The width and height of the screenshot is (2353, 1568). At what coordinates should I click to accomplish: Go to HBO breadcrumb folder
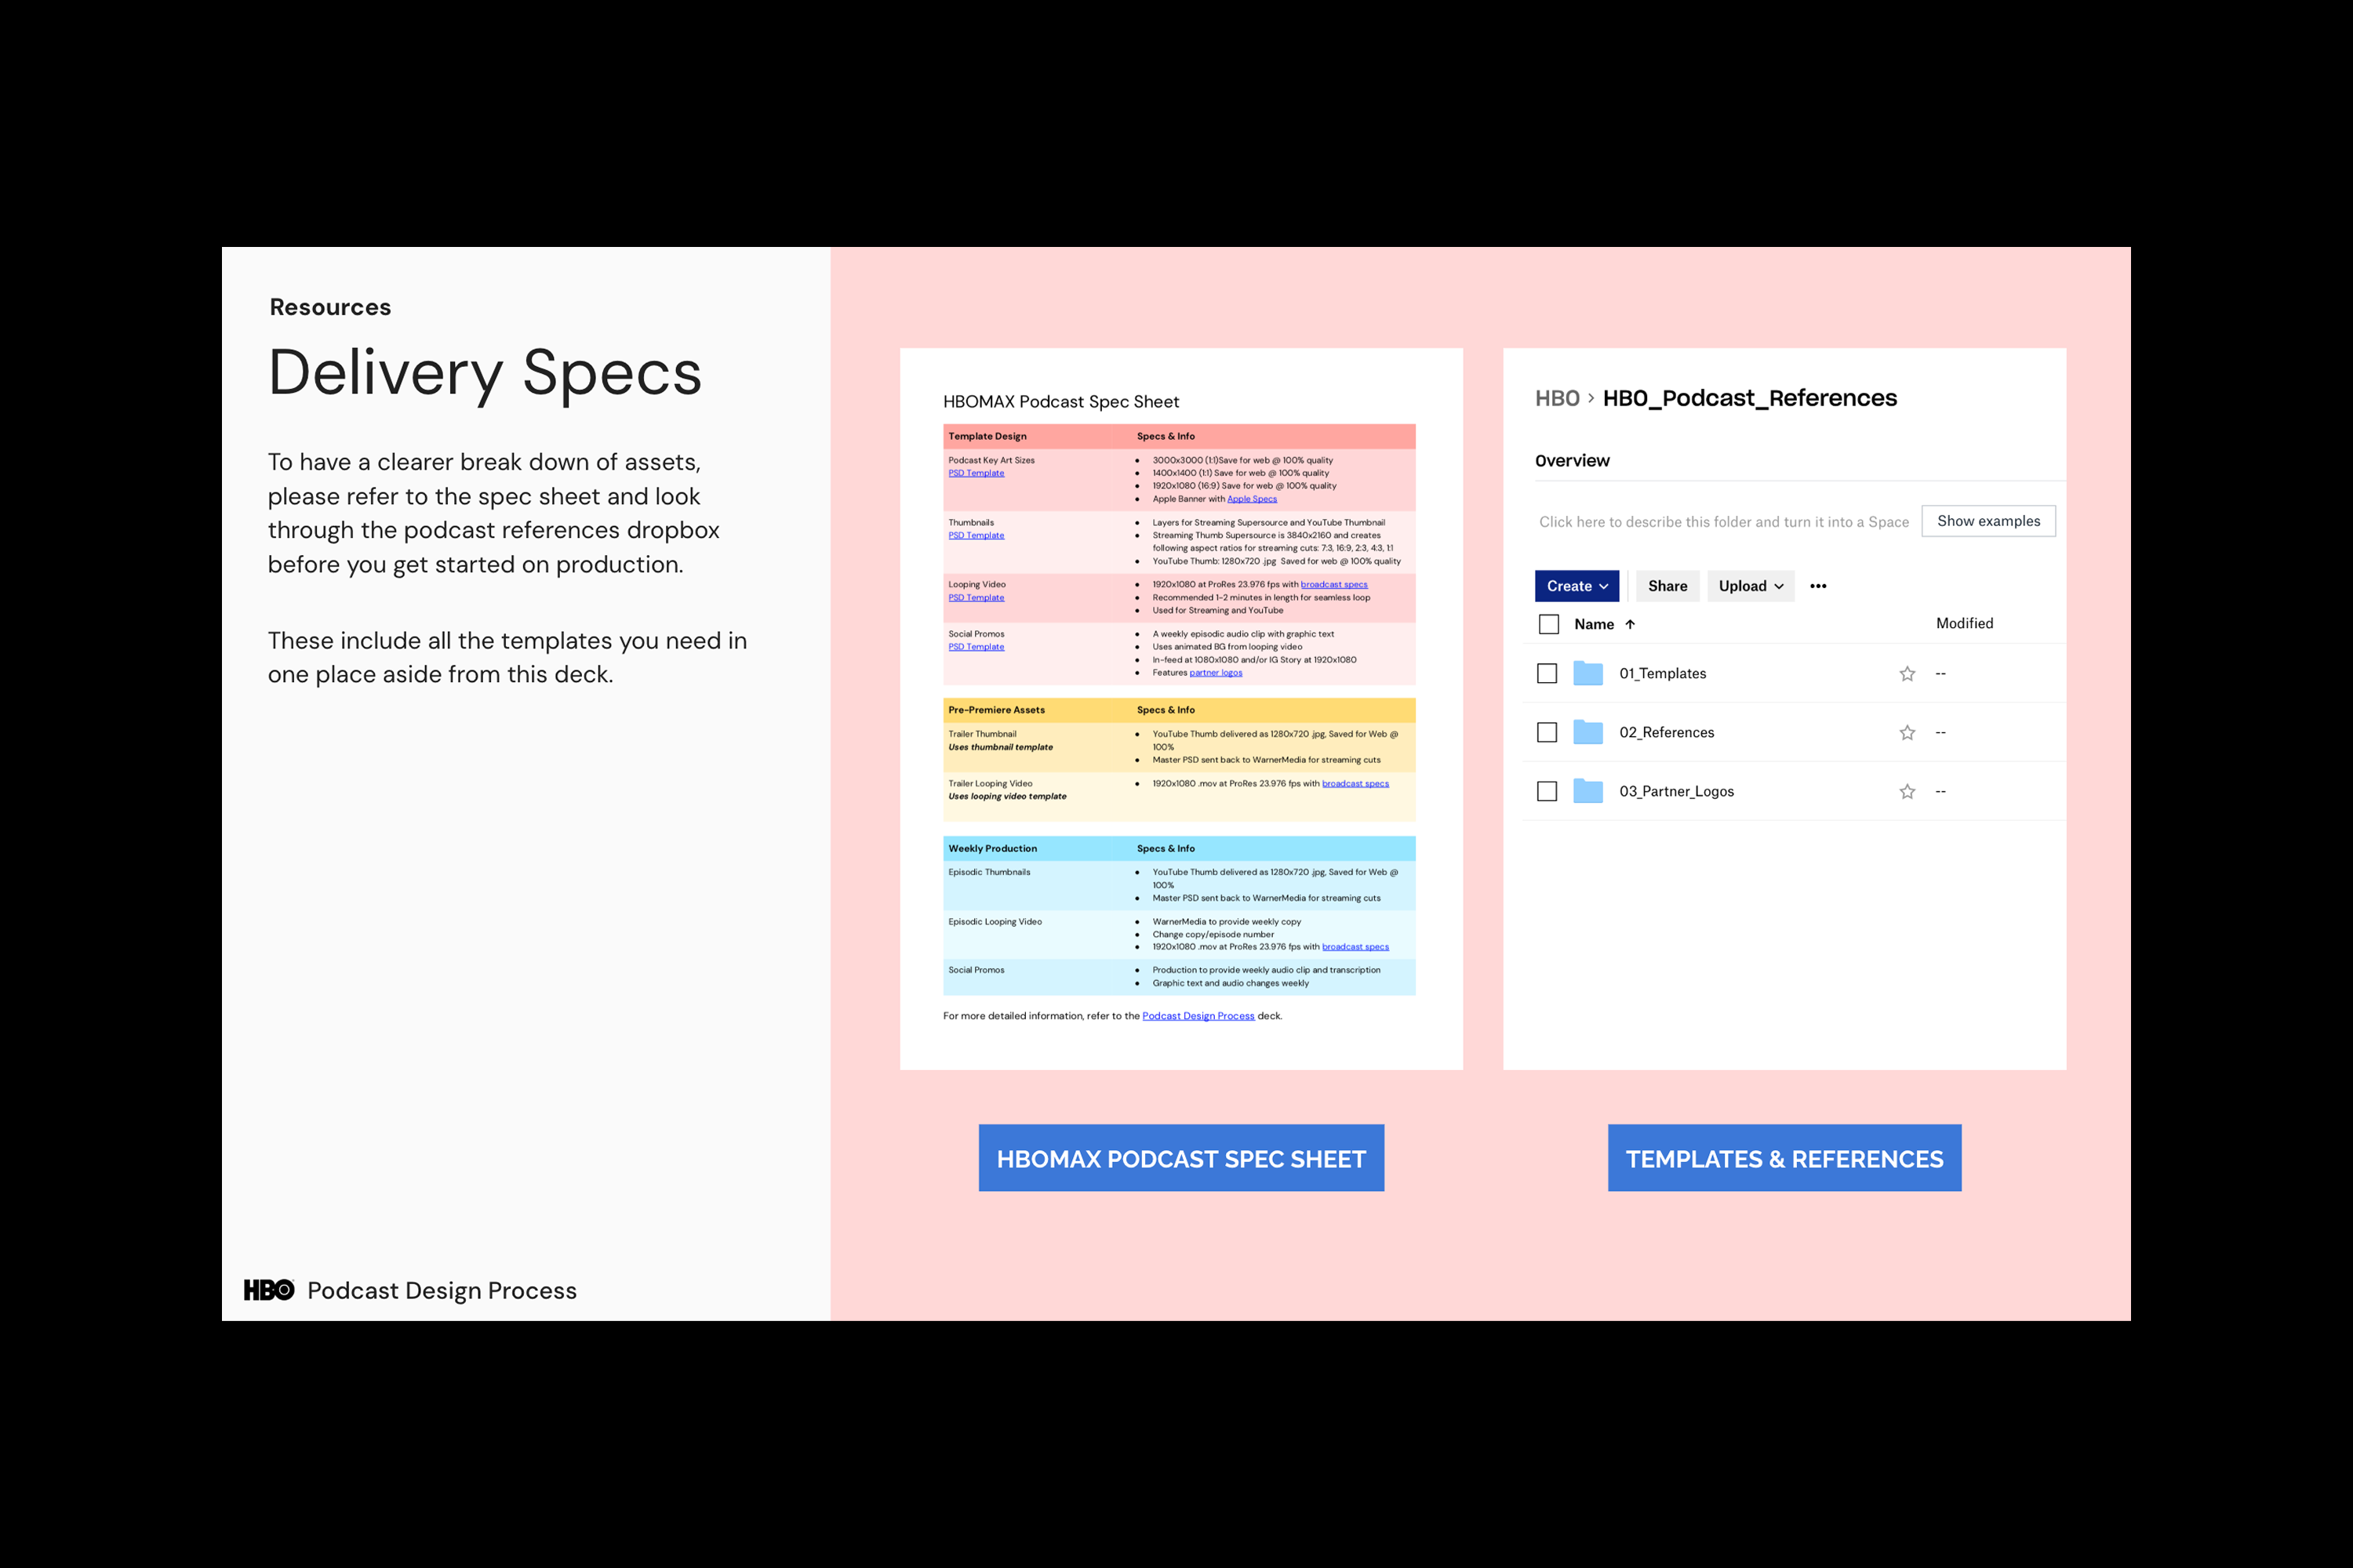pyautogui.click(x=1557, y=398)
